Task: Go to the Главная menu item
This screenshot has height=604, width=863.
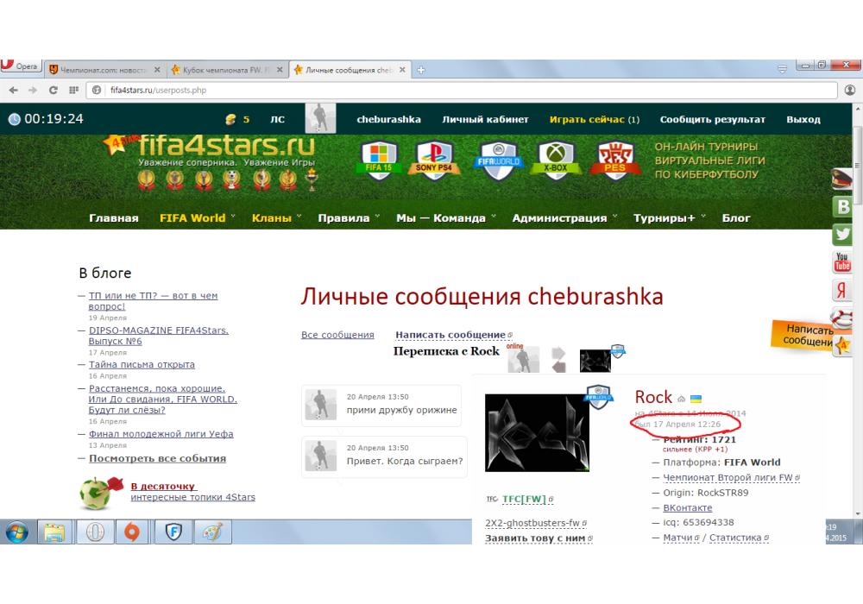Action: point(113,218)
